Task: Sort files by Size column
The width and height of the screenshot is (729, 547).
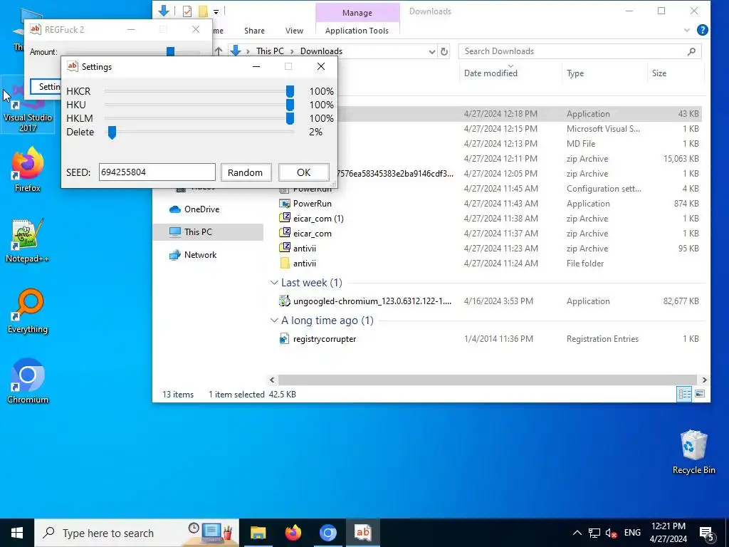Action: point(659,73)
